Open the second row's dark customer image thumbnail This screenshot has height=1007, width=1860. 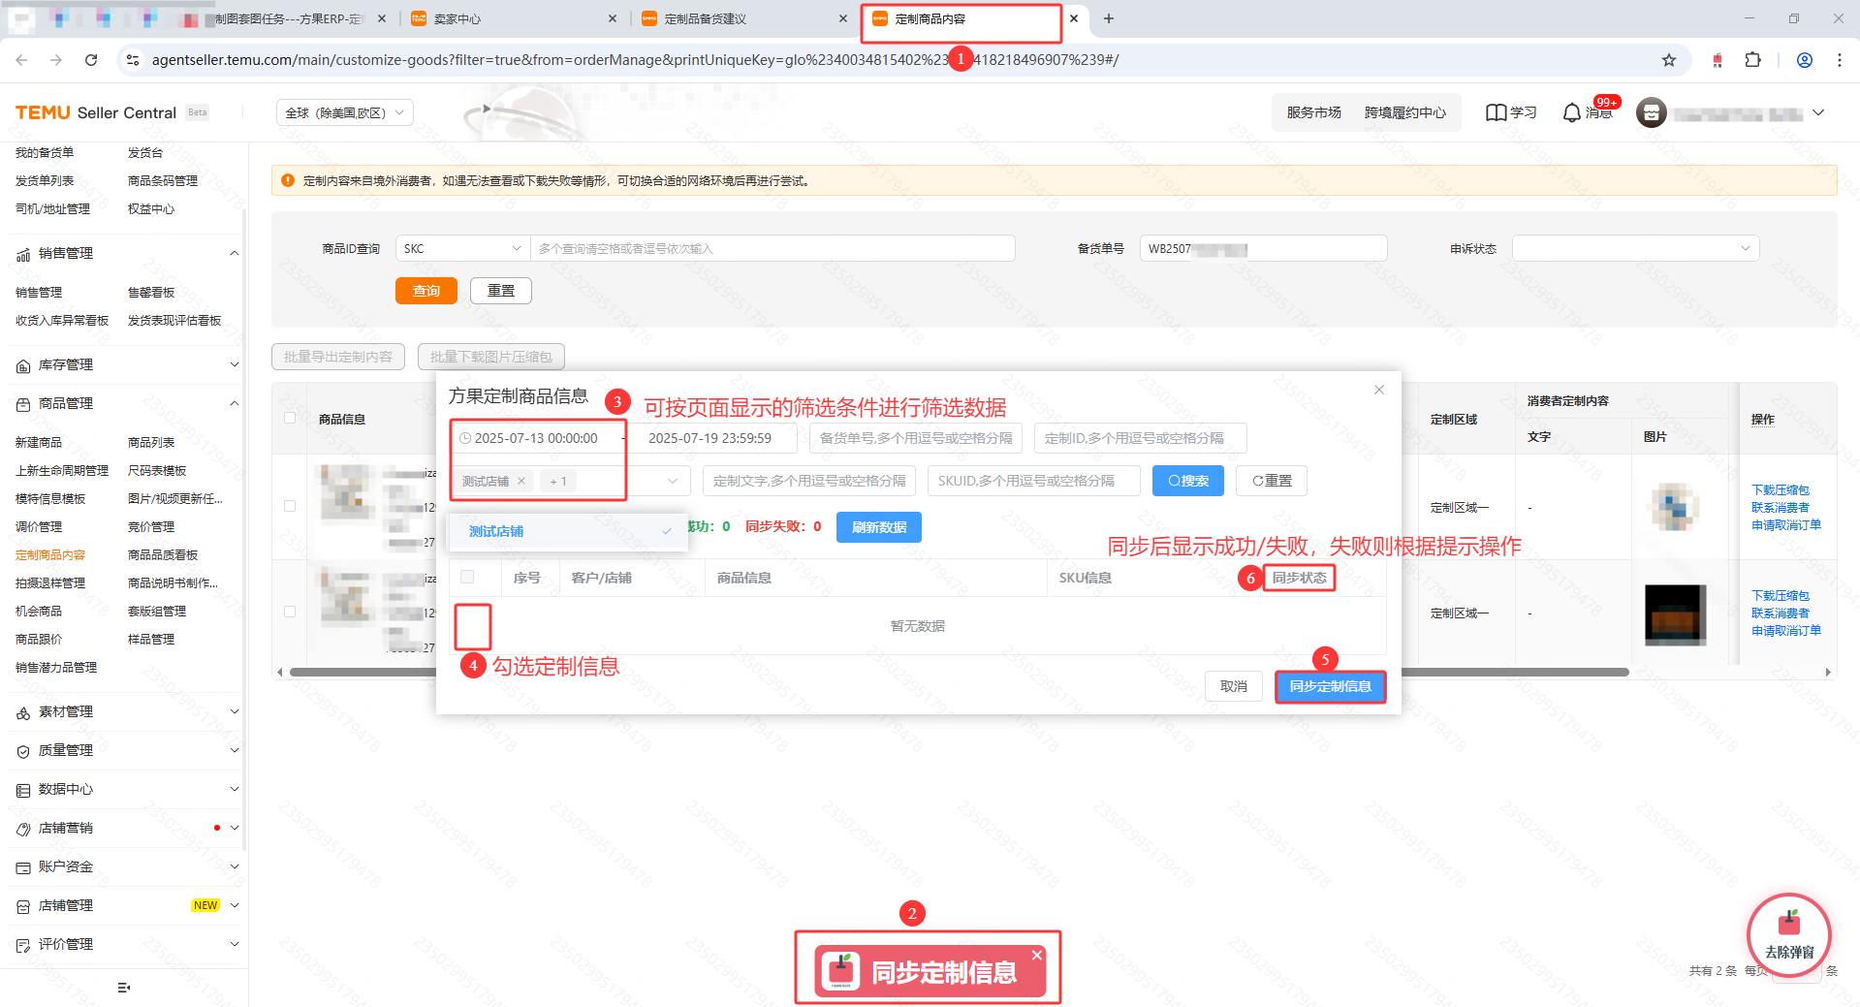[x=1676, y=614]
